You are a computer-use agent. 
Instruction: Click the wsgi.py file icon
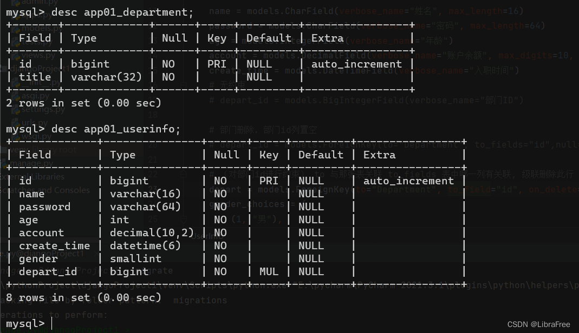[x=16, y=136]
